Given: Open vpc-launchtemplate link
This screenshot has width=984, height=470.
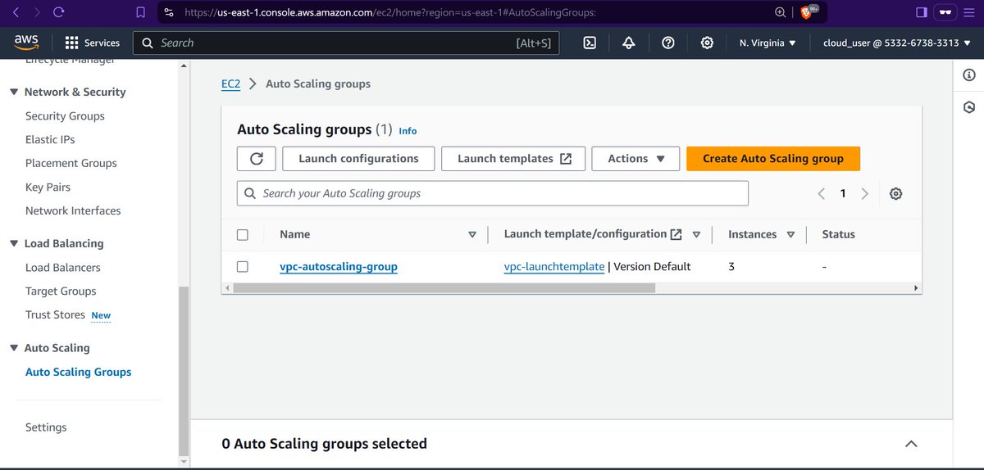Looking at the screenshot, I should [x=554, y=267].
